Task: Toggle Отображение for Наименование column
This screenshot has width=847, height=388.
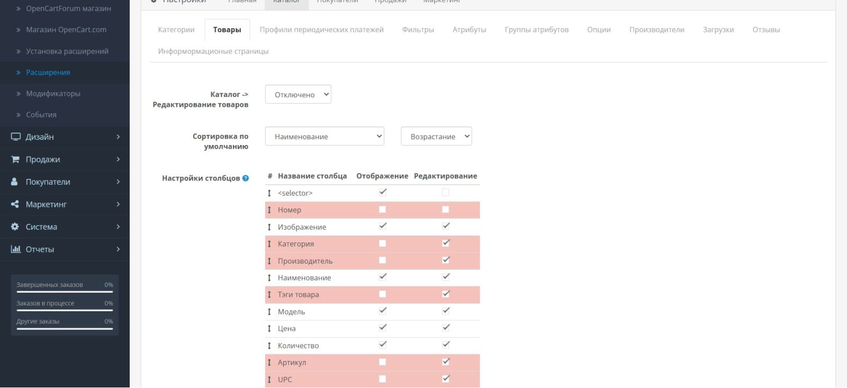Action: (x=383, y=277)
